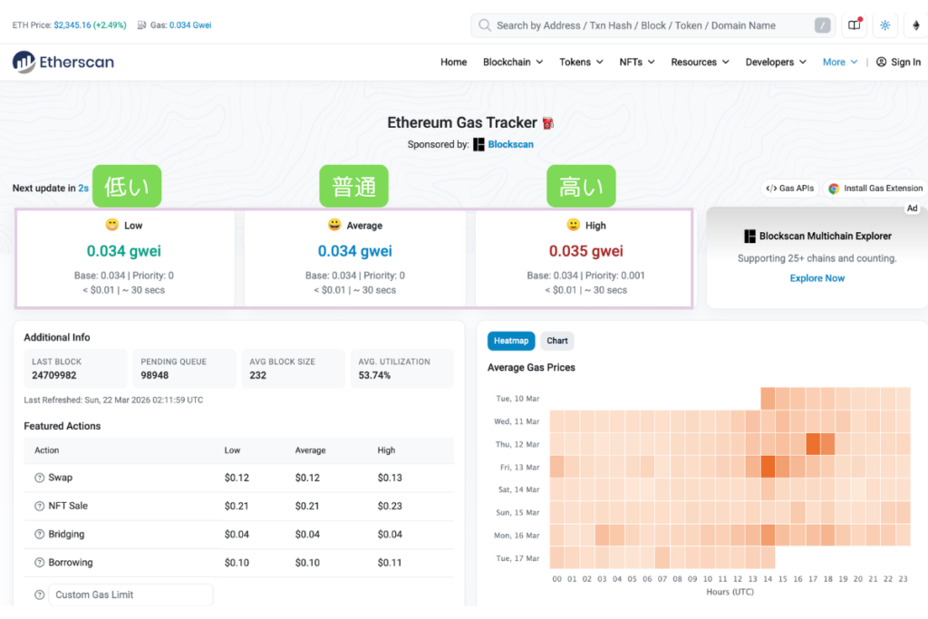Screen dimensions: 928x619
Task: Switch to Chart view
Action: coord(557,341)
